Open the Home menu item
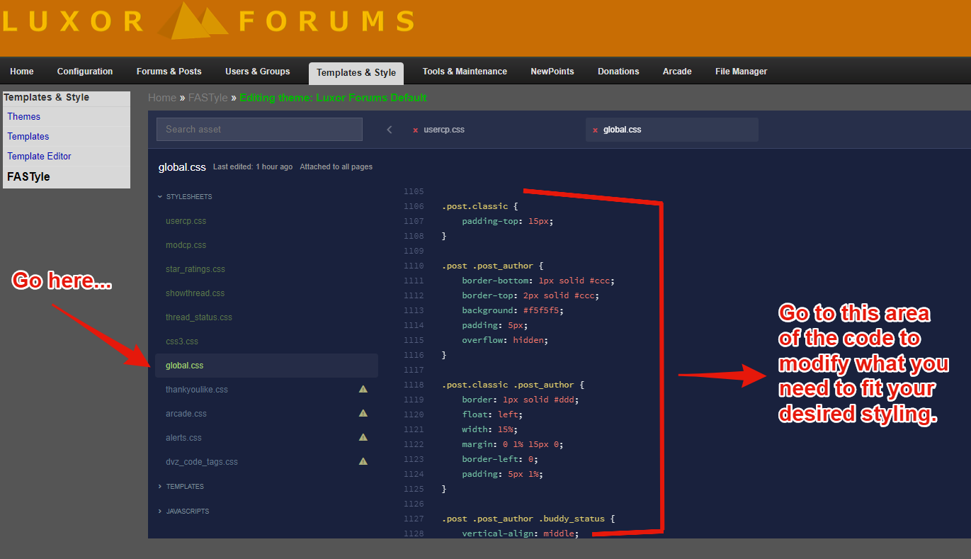Screen dimensions: 971x559 [x=22, y=72]
